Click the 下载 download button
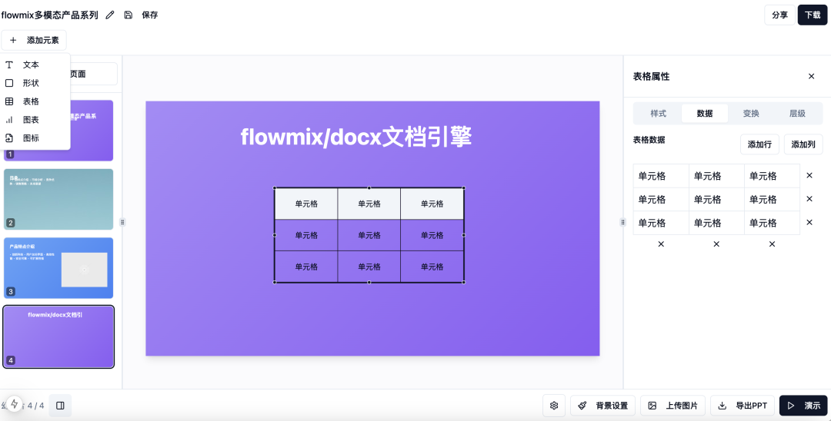This screenshot has height=421, width=831. coord(813,15)
